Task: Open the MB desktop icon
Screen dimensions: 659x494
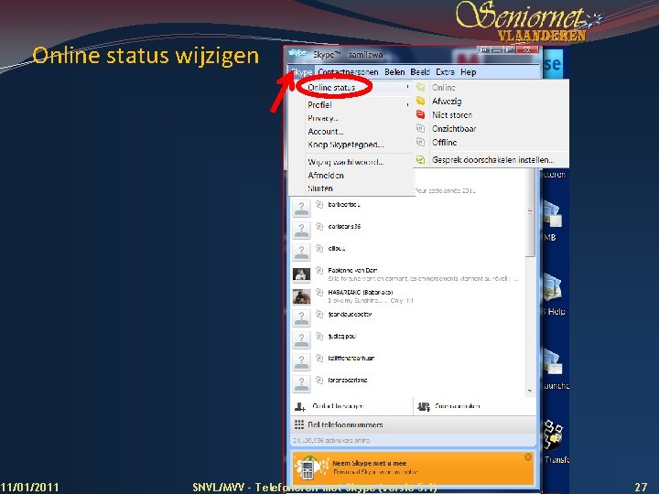Action: pos(553,221)
